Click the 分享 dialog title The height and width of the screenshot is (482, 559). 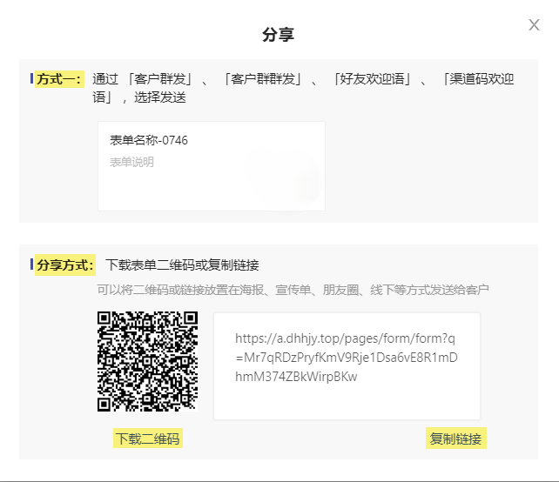point(278,35)
